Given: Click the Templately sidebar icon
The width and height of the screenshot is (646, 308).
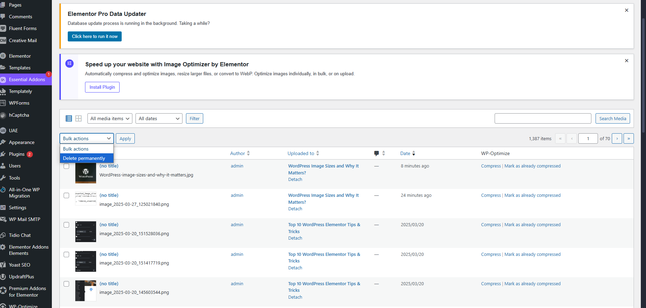Looking at the screenshot, I should (3, 92).
